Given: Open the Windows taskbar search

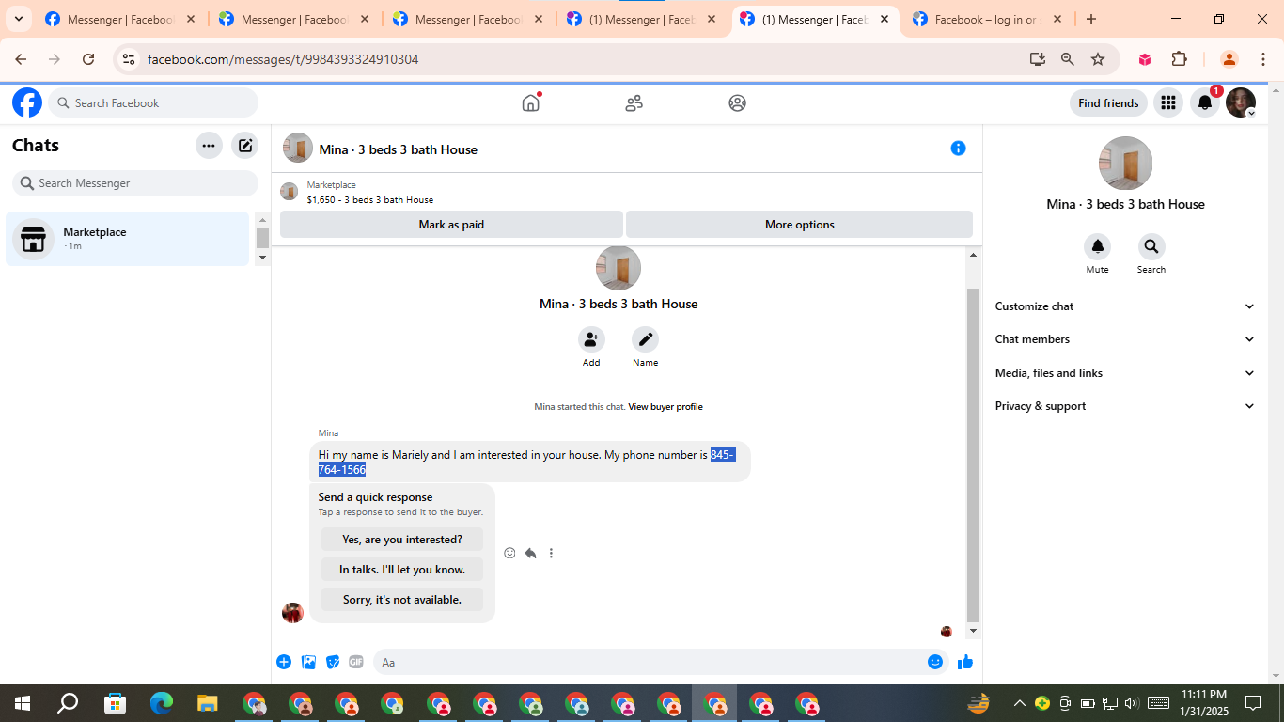Looking at the screenshot, I should [68, 703].
